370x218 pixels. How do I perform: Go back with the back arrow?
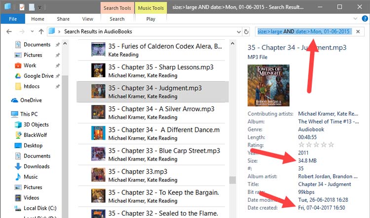coord(9,31)
